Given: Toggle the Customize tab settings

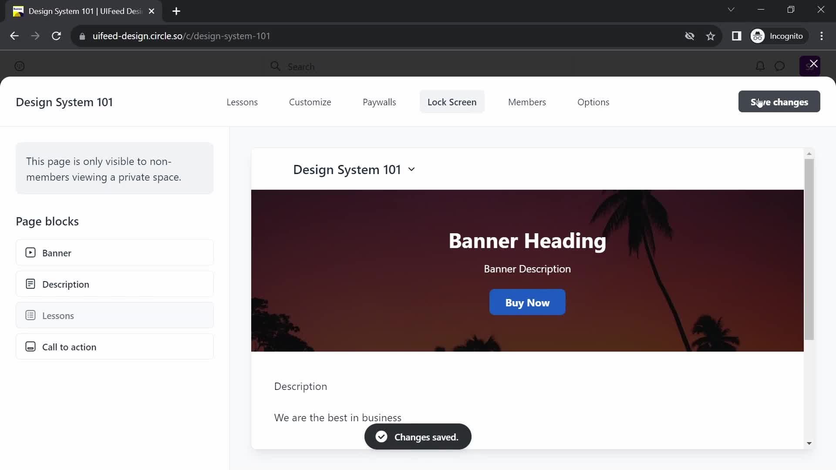Looking at the screenshot, I should click(310, 102).
